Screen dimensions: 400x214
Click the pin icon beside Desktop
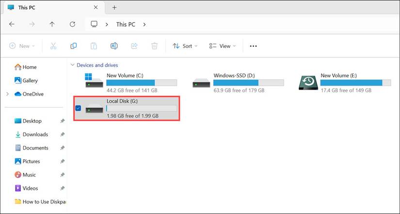point(62,121)
